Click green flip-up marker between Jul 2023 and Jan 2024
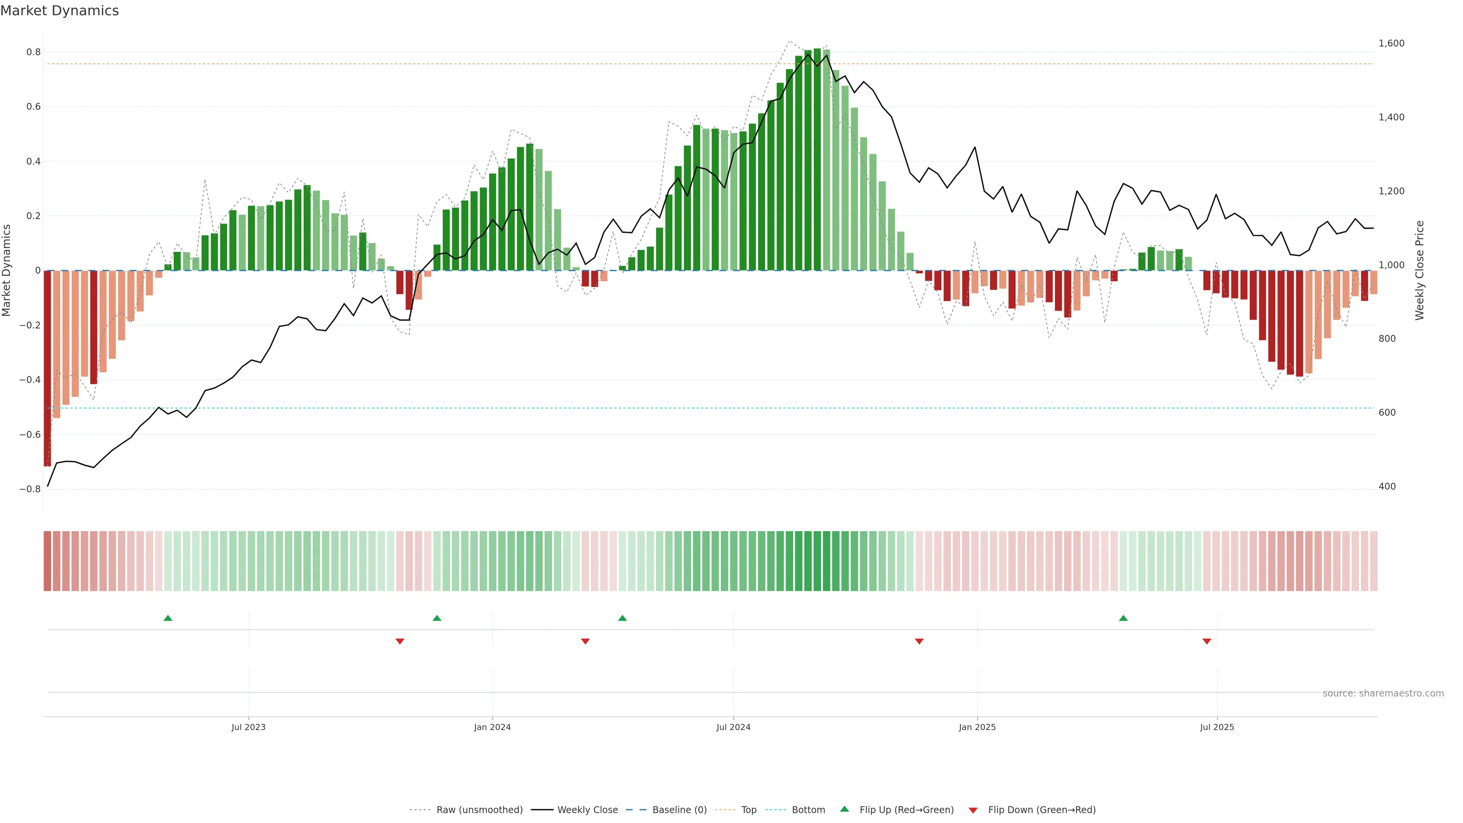The width and height of the screenshot is (1463, 823). [x=437, y=618]
